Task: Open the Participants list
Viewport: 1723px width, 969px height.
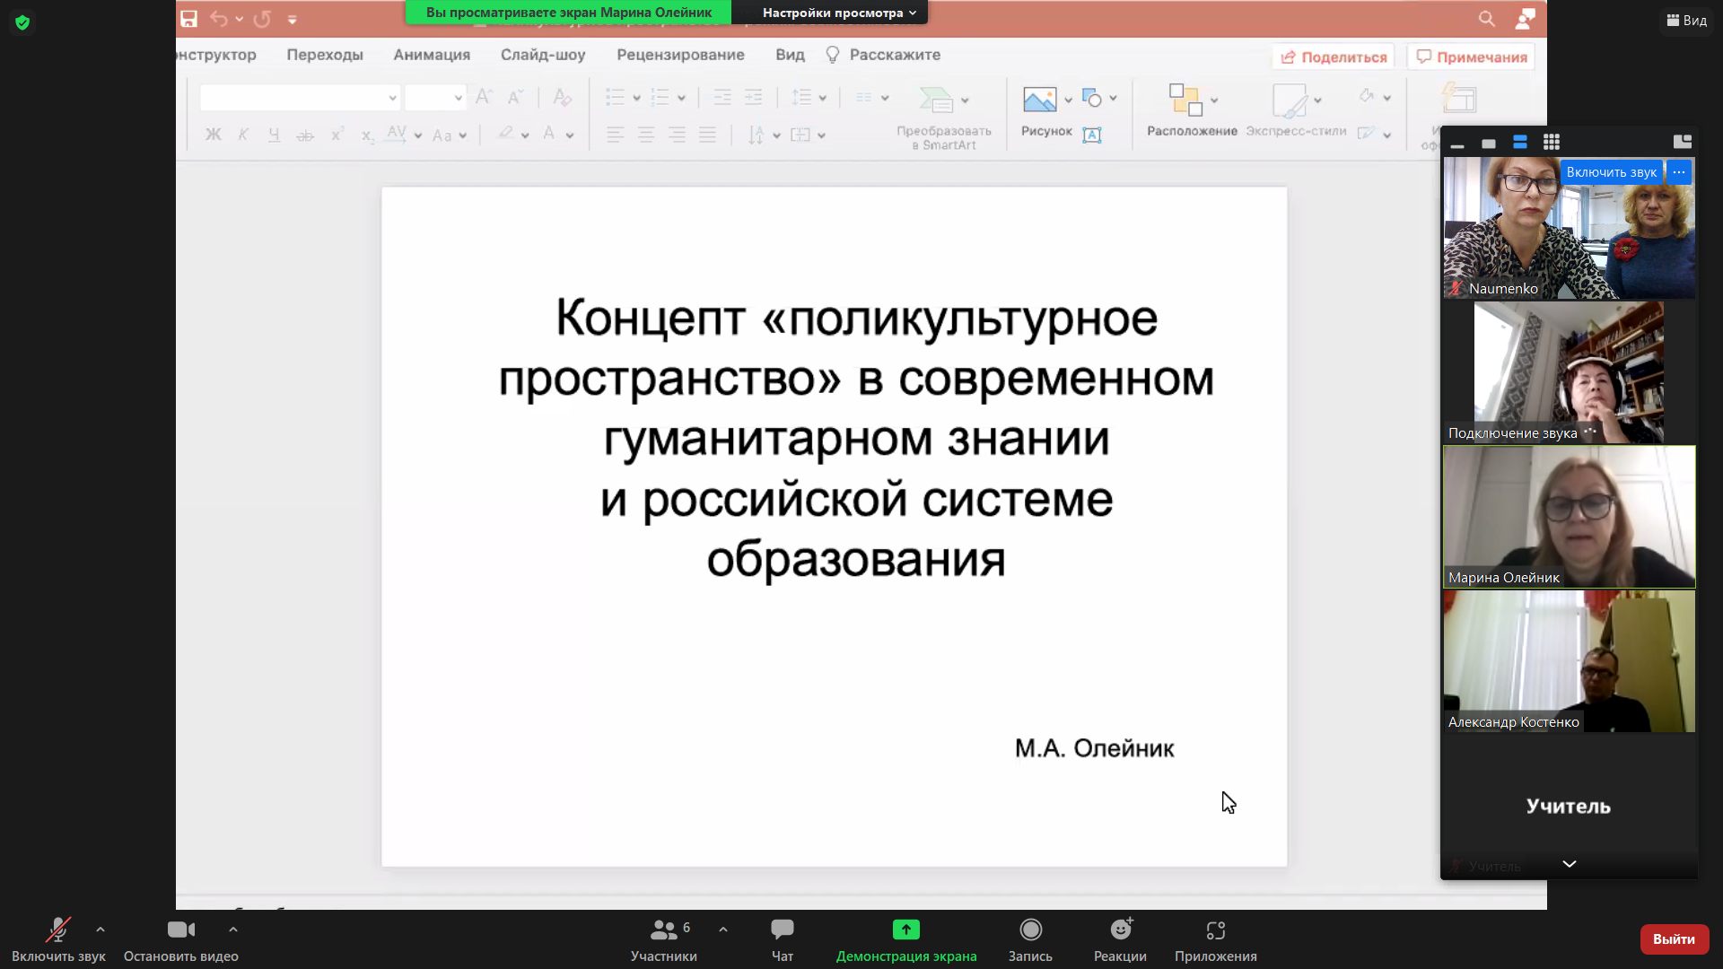Action: click(x=664, y=930)
